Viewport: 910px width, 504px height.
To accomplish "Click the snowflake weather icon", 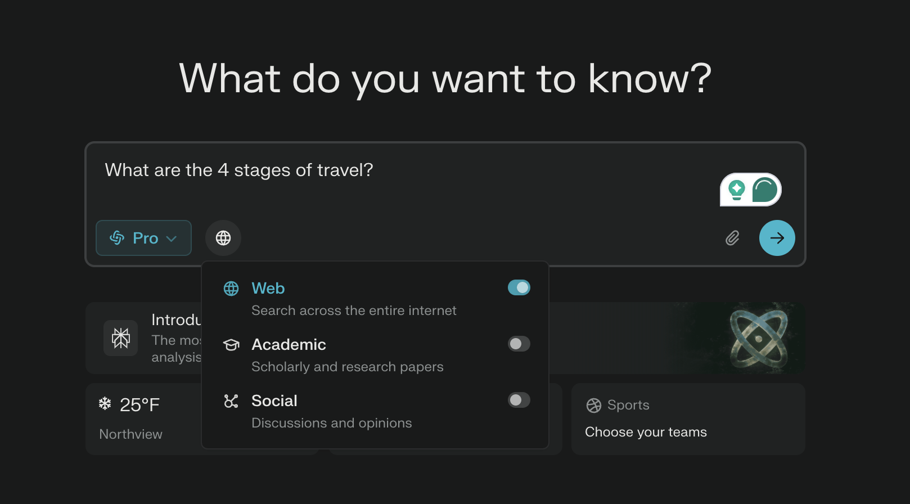I will pyautogui.click(x=105, y=403).
